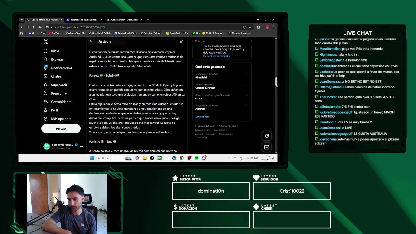Open the Gmail bookmark

(x=41, y=33)
